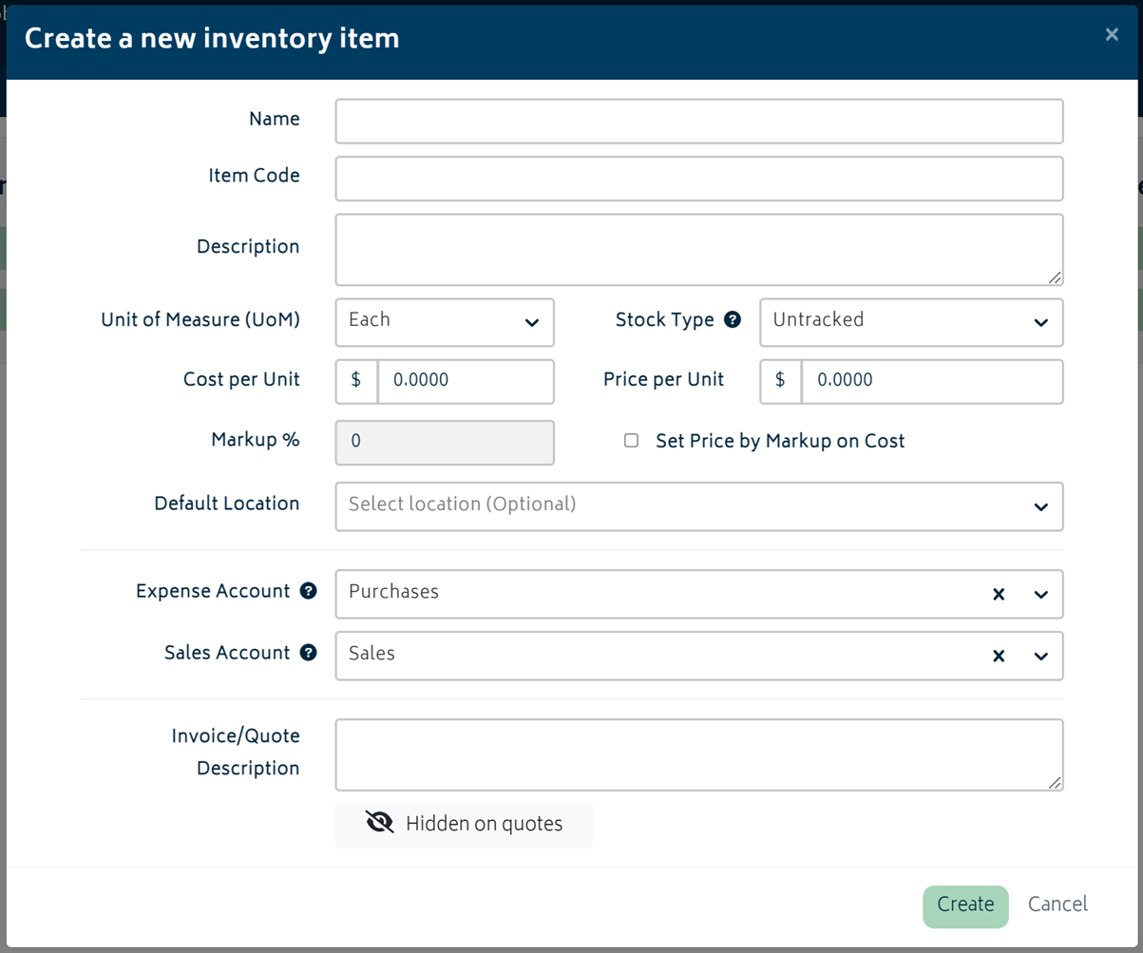Click the dollar sign before Price per Unit
This screenshot has width=1143, height=953.
click(x=780, y=381)
